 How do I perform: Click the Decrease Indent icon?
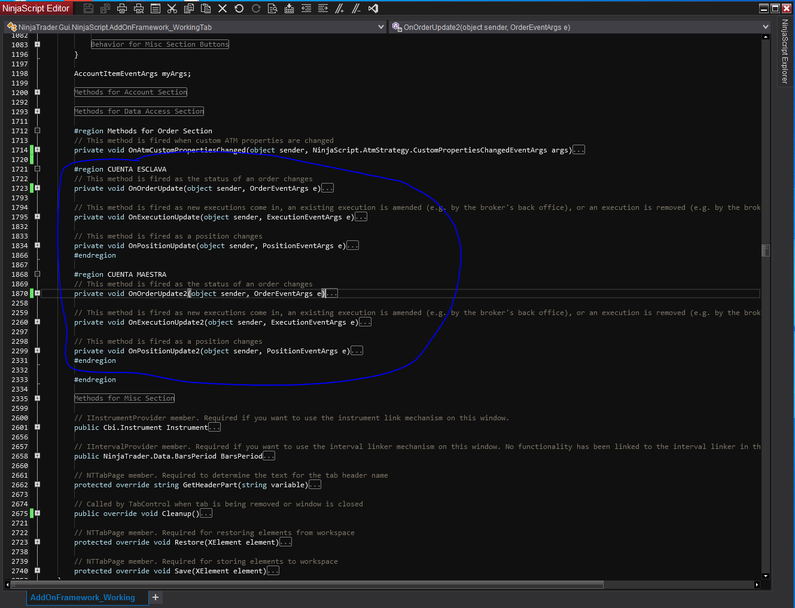click(x=306, y=8)
